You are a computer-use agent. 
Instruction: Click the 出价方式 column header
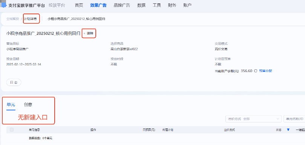click(x=229, y=130)
